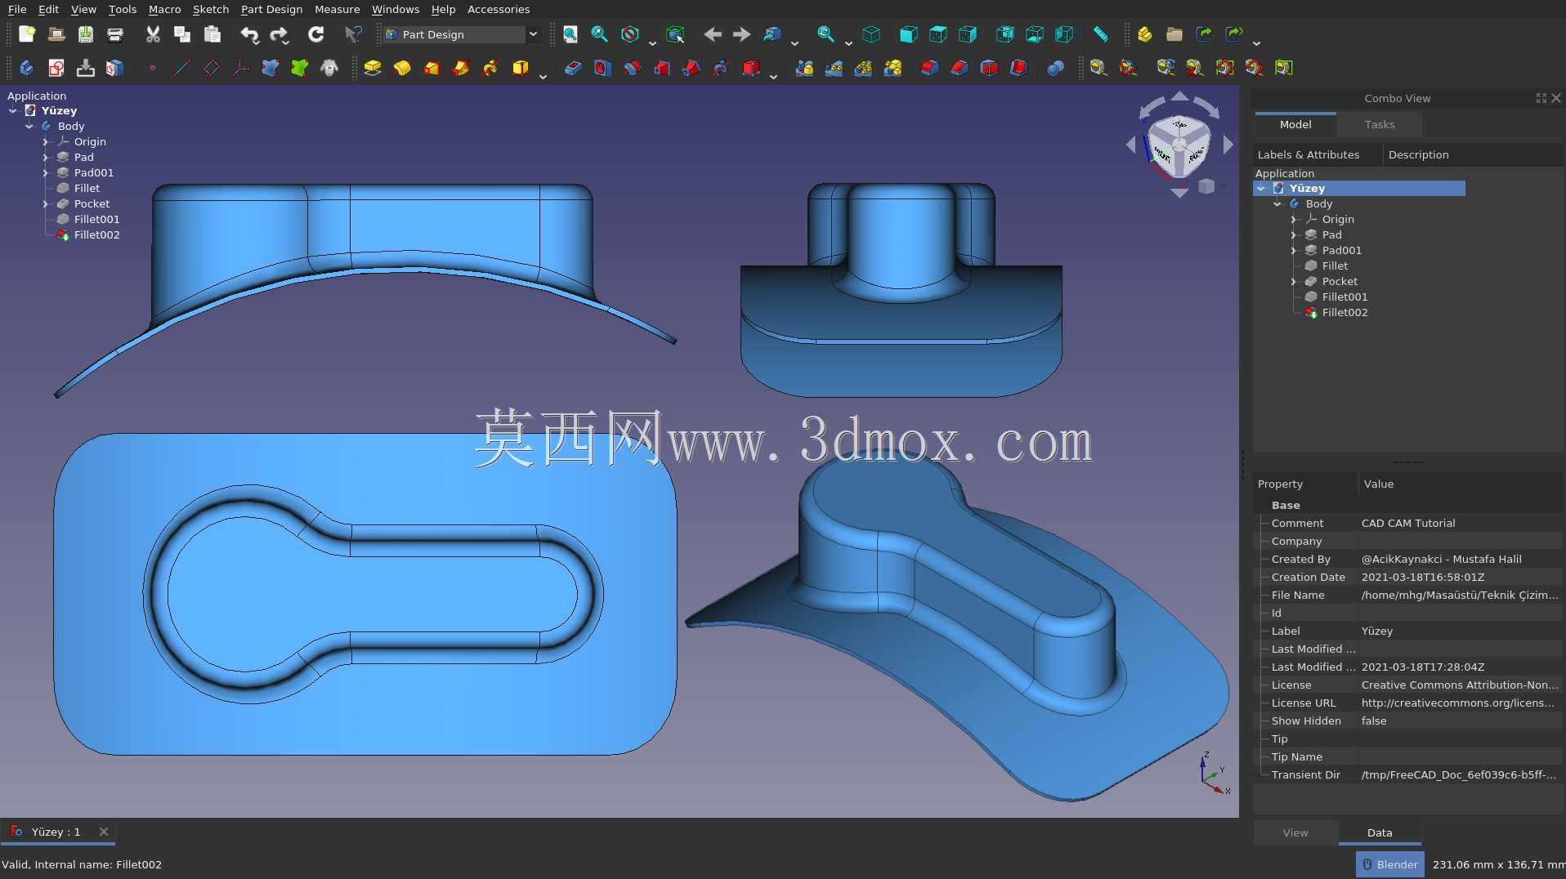This screenshot has width=1566, height=879.
Task: Click the Refresh recompute icon
Action: 316,34
